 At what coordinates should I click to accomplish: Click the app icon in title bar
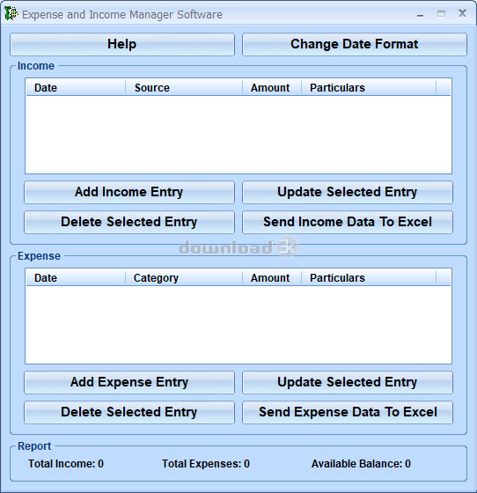(11, 14)
